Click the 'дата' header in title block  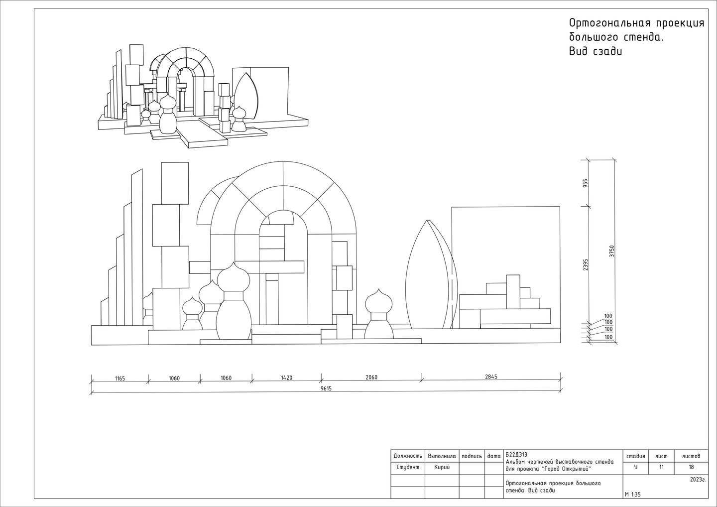click(x=494, y=456)
